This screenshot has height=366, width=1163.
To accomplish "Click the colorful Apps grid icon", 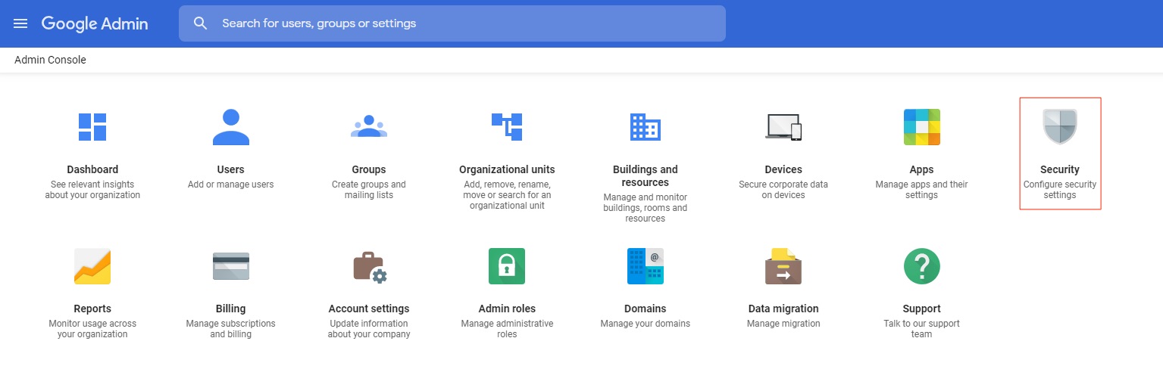I will (x=921, y=127).
